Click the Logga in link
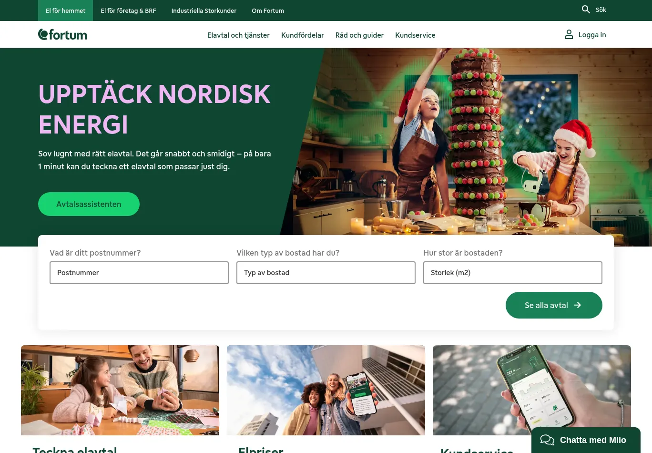The height and width of the screenshot is (453, 652). [592, 34]
